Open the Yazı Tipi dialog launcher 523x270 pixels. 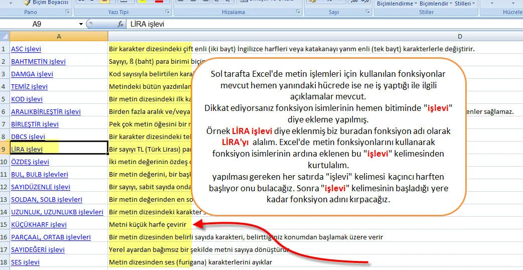[167, 12]
